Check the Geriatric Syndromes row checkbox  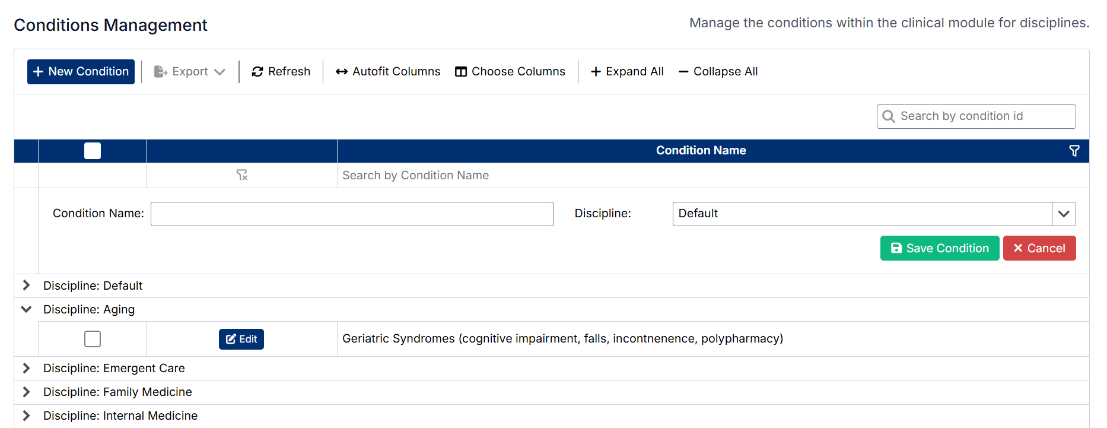point(93,339)
